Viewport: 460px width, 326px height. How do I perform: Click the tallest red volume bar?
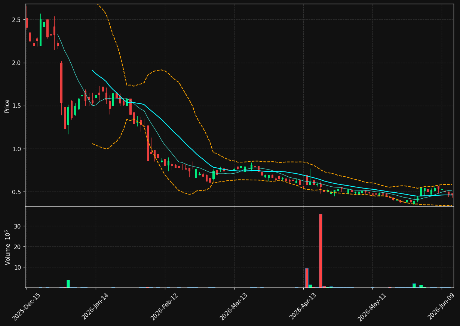click(x=321, y=251)
